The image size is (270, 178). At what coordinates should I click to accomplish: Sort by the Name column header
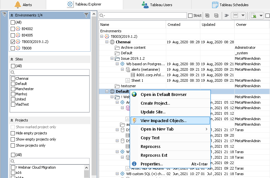(x=132, y=25)
